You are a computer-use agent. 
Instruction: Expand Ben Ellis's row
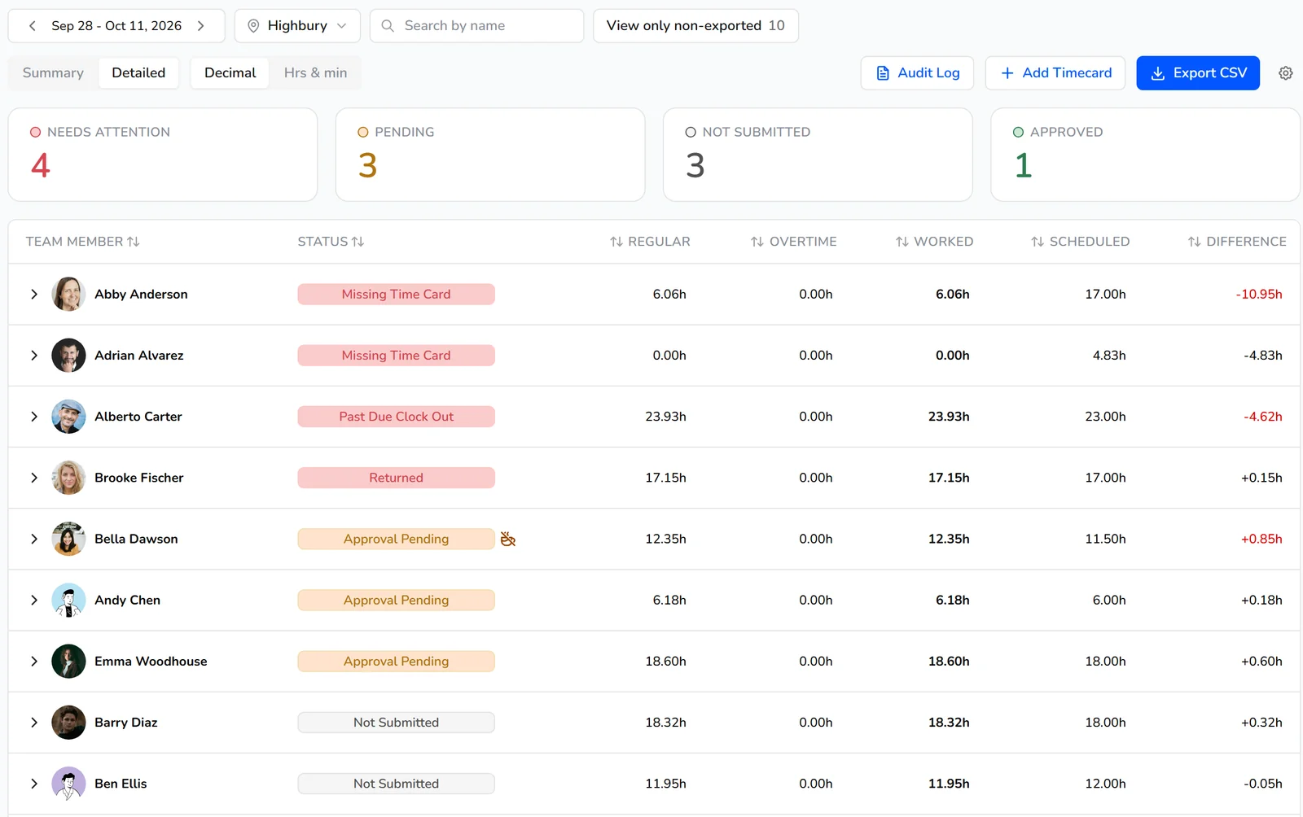pos(34,784)
